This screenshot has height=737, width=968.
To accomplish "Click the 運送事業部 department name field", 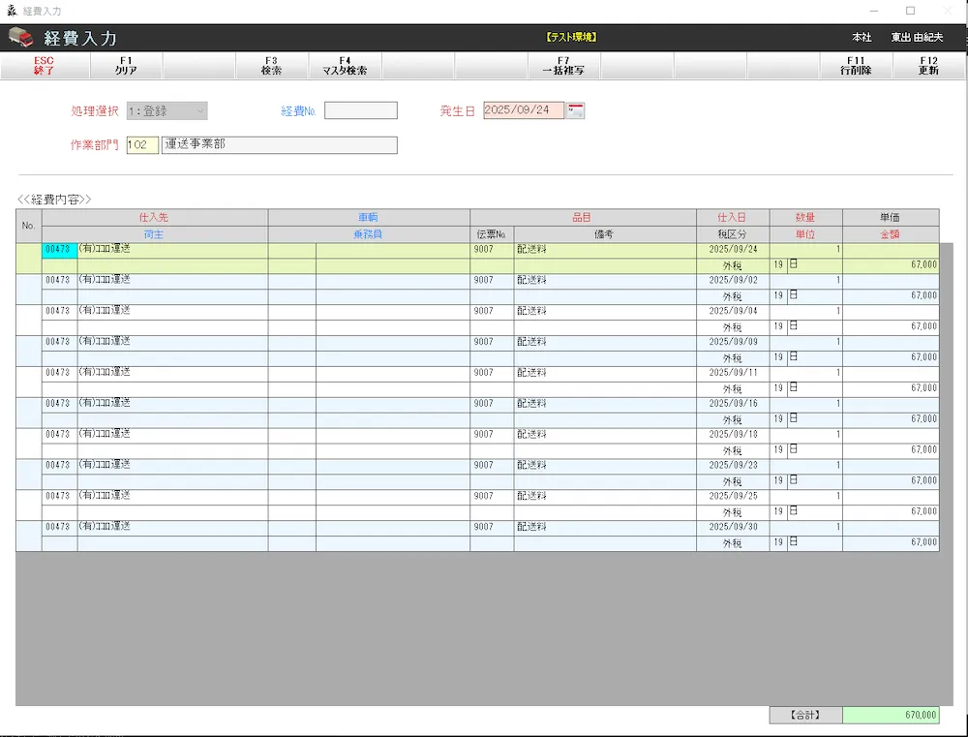I will pos(279,145).
